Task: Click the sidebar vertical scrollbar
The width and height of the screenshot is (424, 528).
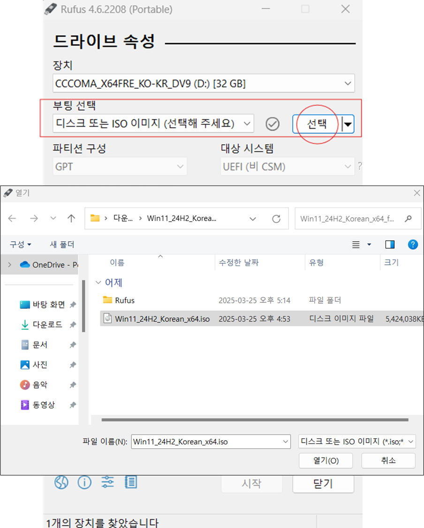Action: coord(83,306)
